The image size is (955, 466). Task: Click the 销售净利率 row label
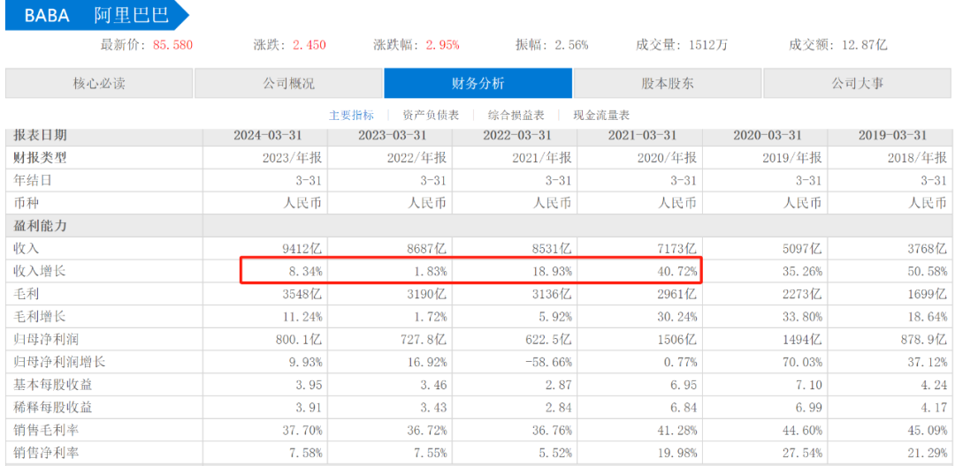coord(47,454)
